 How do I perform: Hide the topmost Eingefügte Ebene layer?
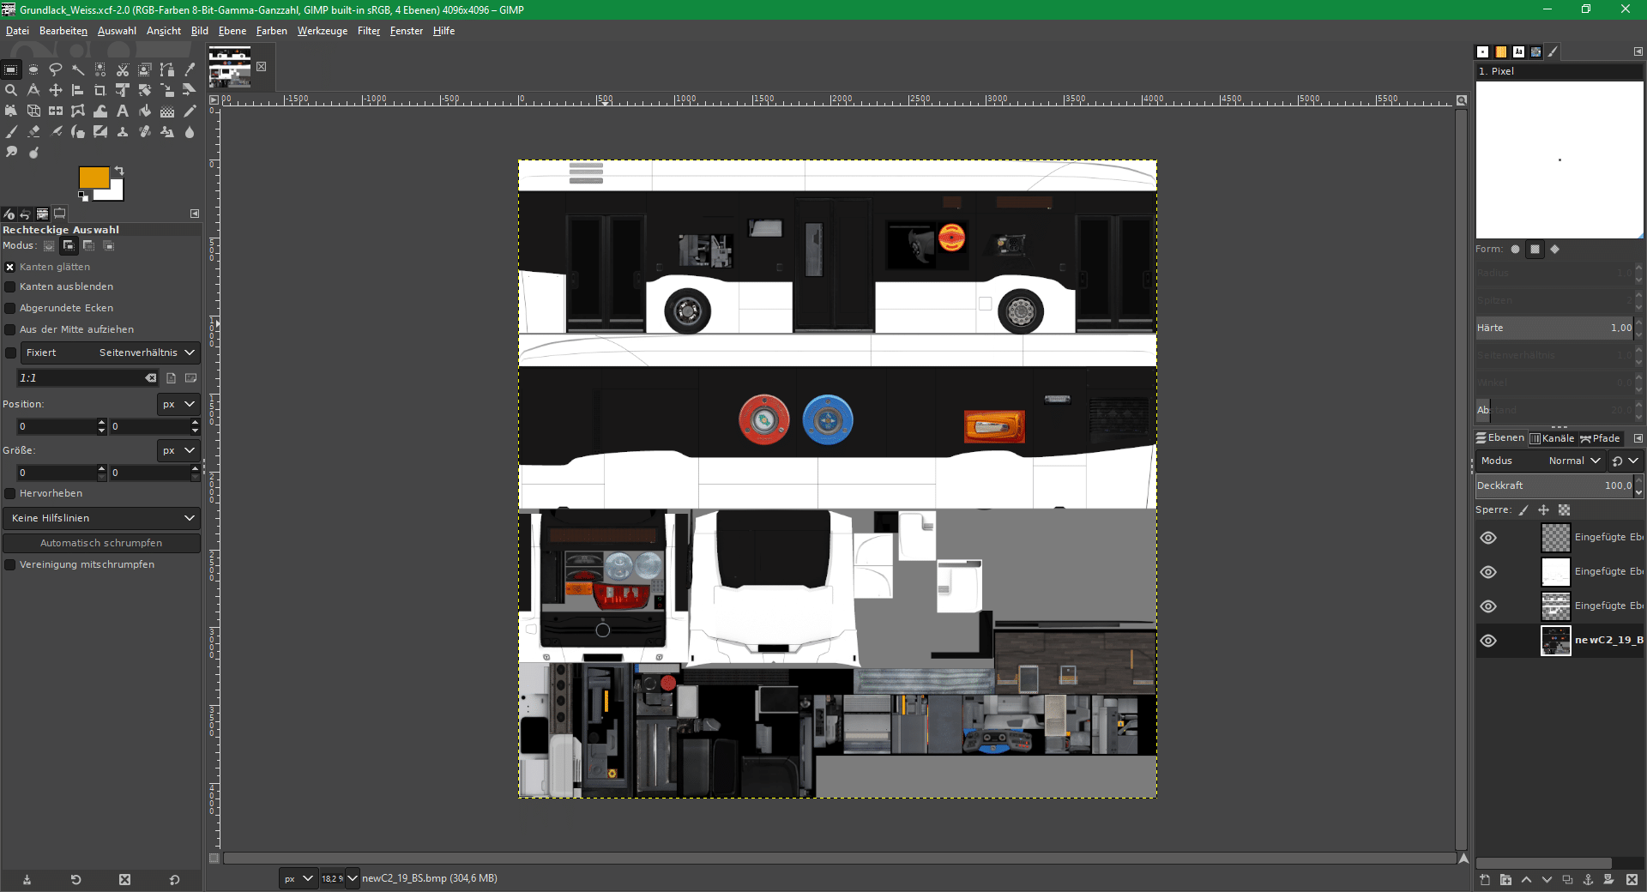[1488, 538]
